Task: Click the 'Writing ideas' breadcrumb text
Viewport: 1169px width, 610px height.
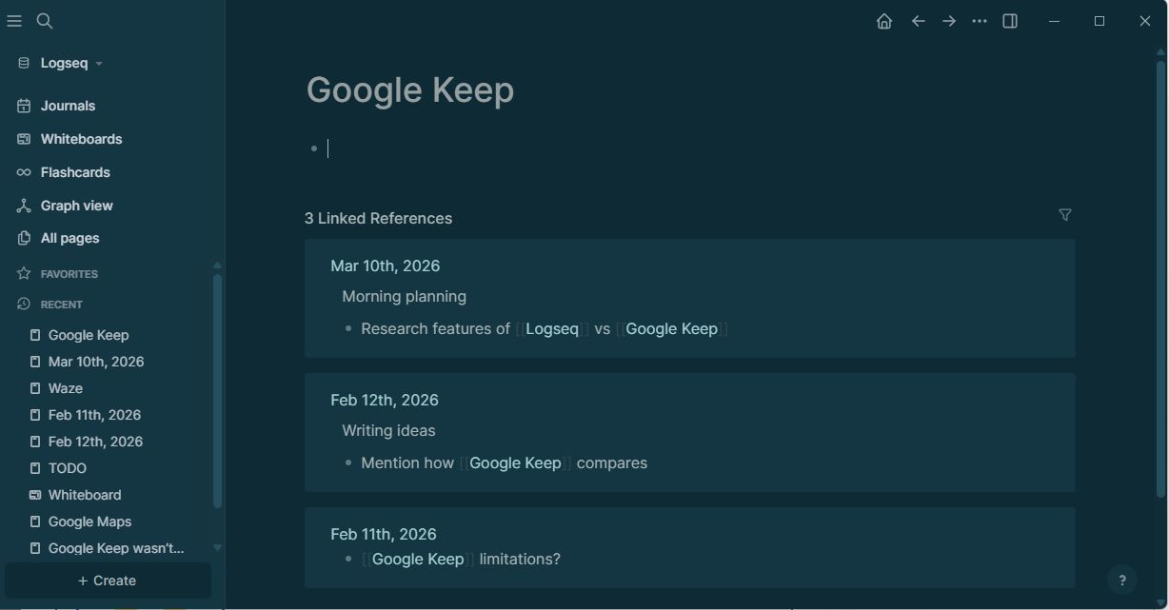Action: pos(388,430)
